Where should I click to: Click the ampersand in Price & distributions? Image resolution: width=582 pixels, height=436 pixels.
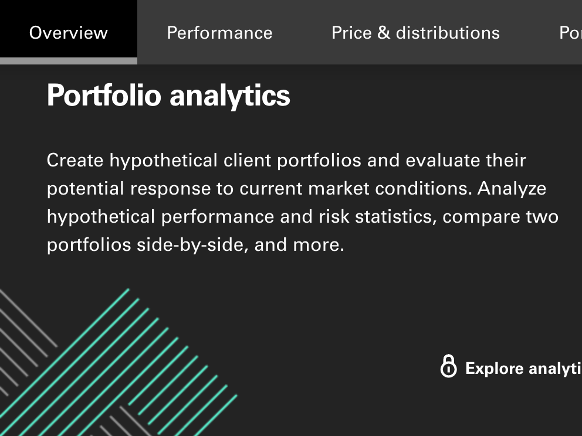(x=384, y=32)
